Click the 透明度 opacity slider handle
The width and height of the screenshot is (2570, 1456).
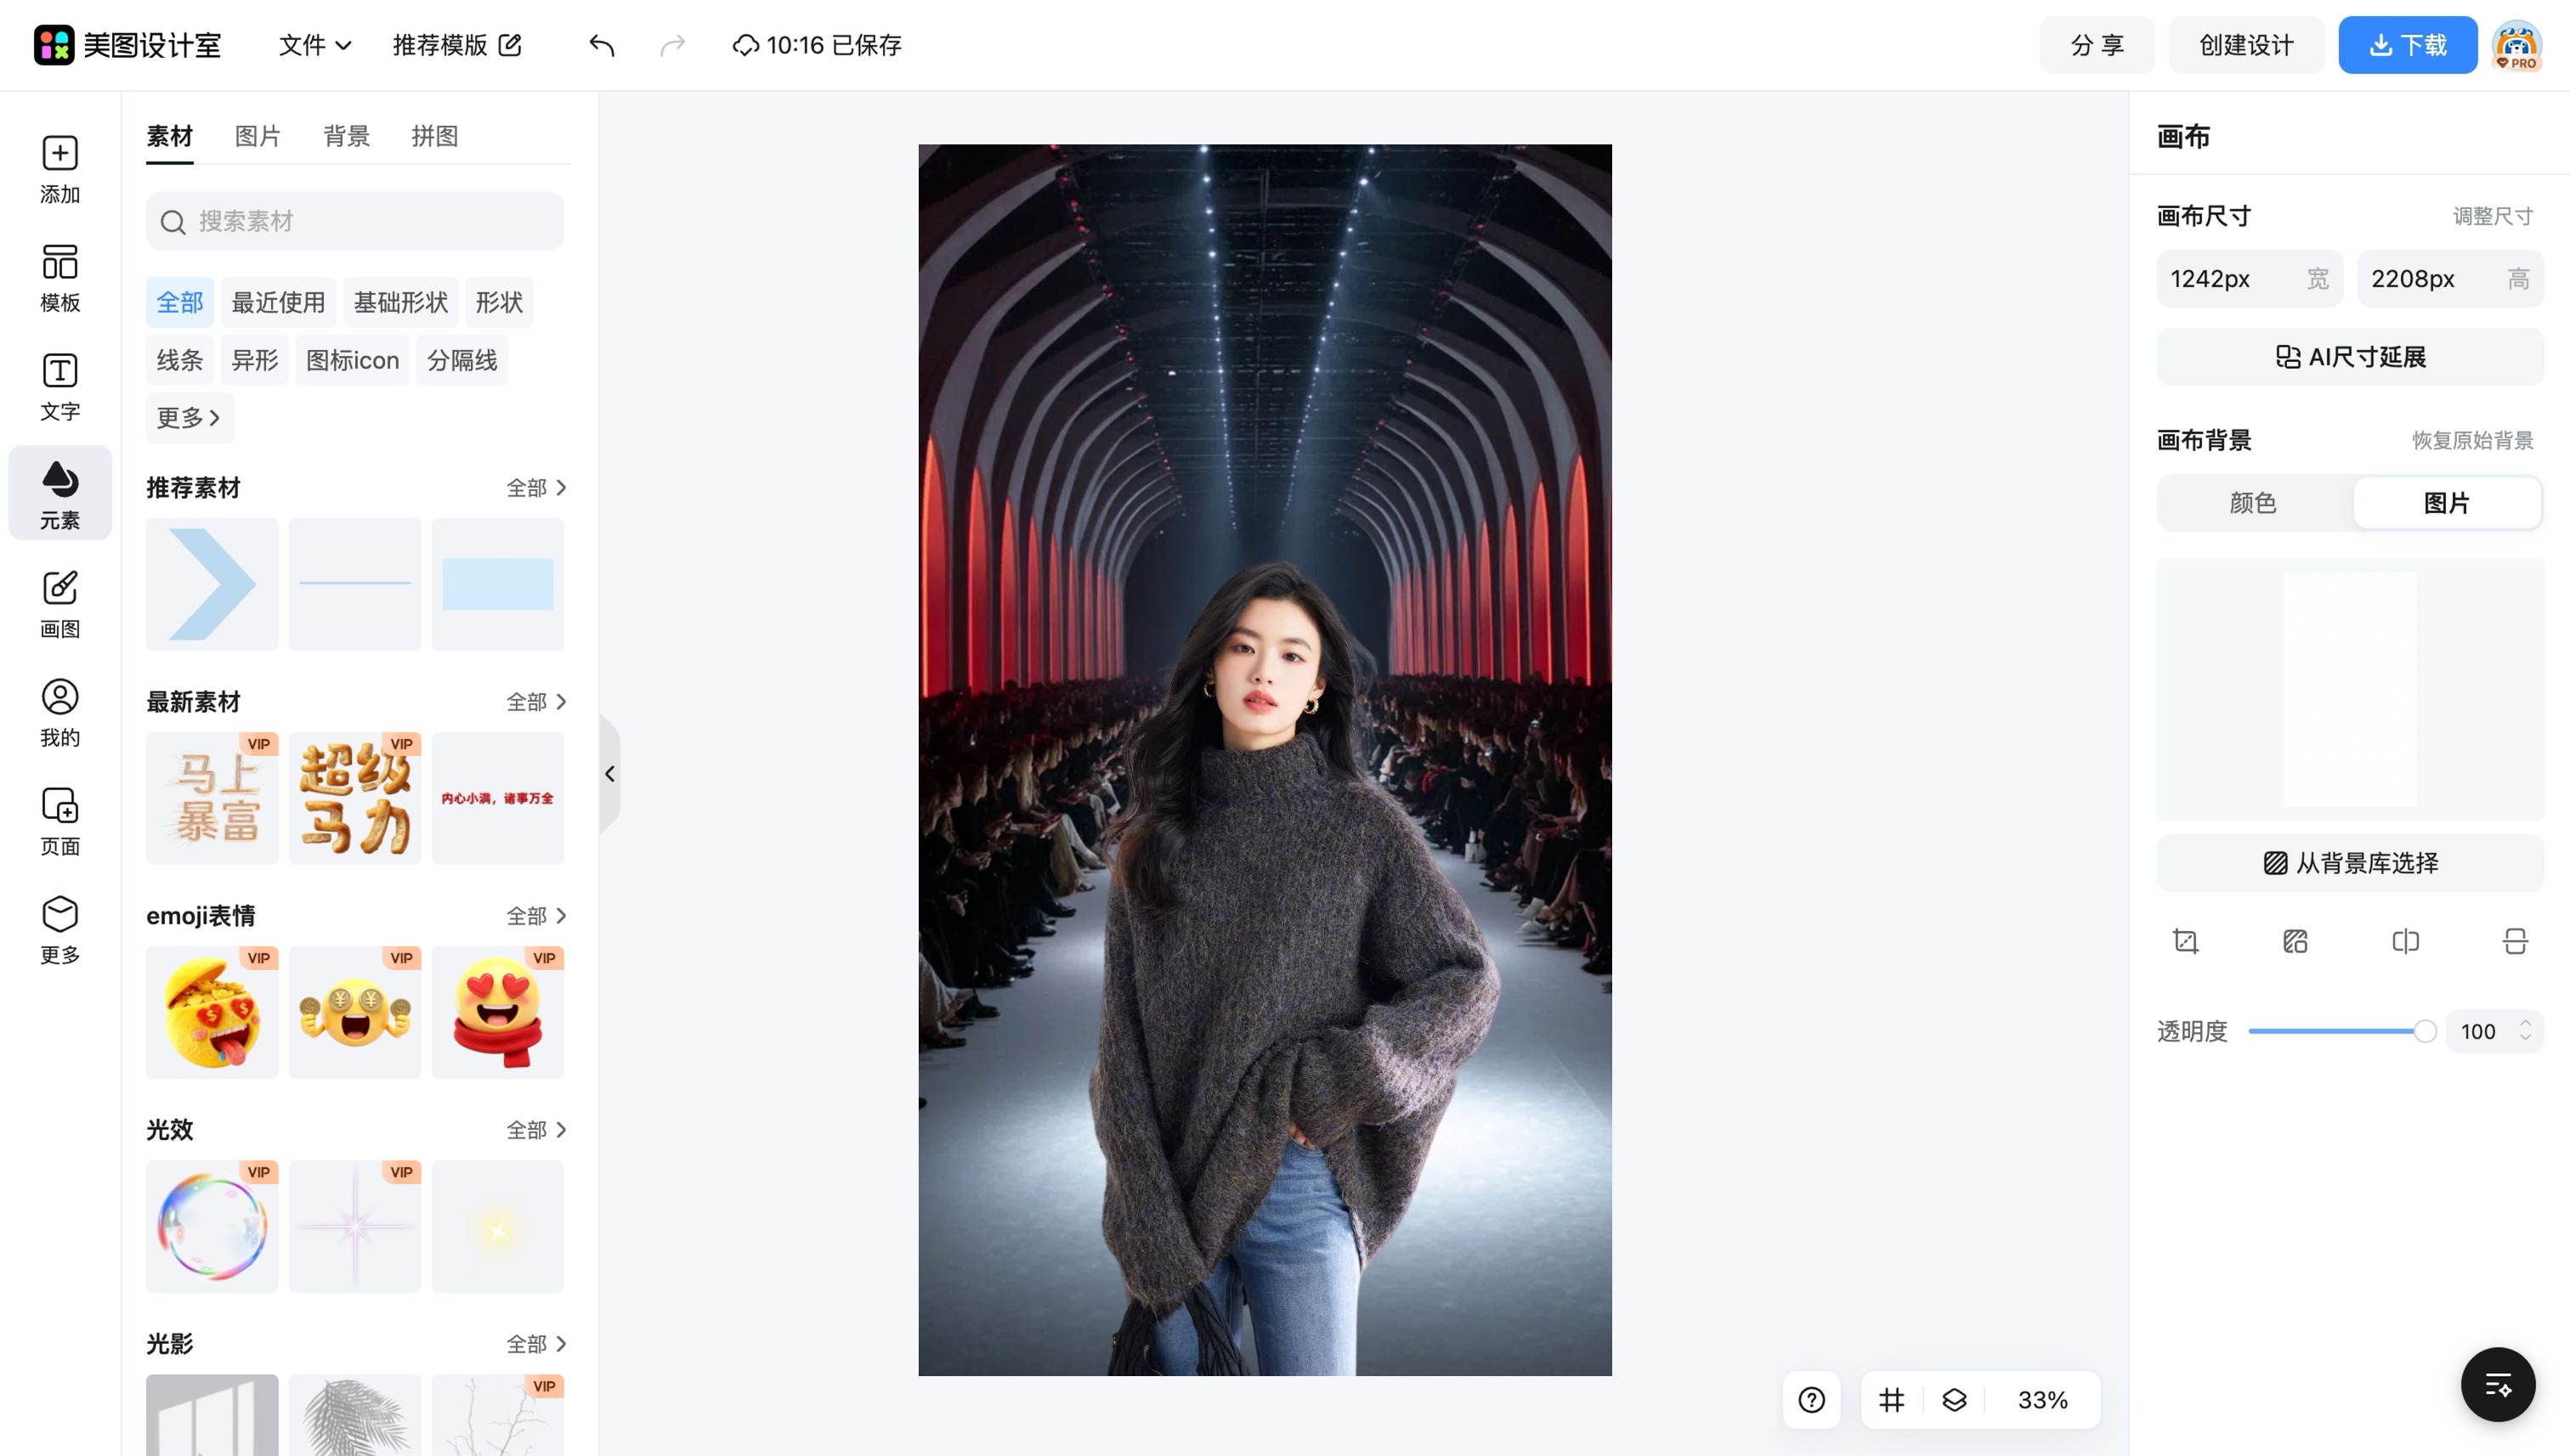pyautogui.click(x=2425, y=1031)
